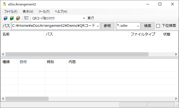Click the green box icon in toolbar
Image resolution: width=179 pixels, height=108 pixels.
pyautogui.click(x=12, y=18)
